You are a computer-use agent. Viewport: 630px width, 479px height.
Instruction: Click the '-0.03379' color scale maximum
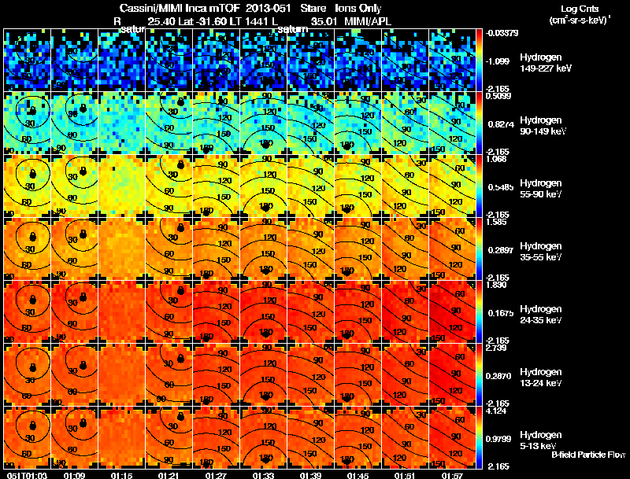click(x=502, y=33)
